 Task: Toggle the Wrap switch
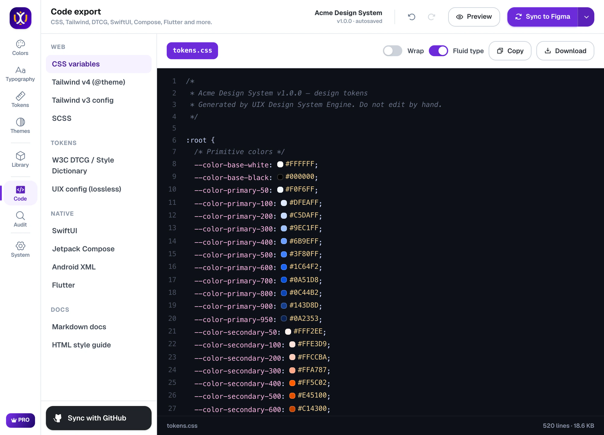tap(393, 51)
